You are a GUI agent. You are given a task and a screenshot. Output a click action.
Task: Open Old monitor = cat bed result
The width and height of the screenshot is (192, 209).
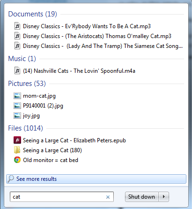51,160
